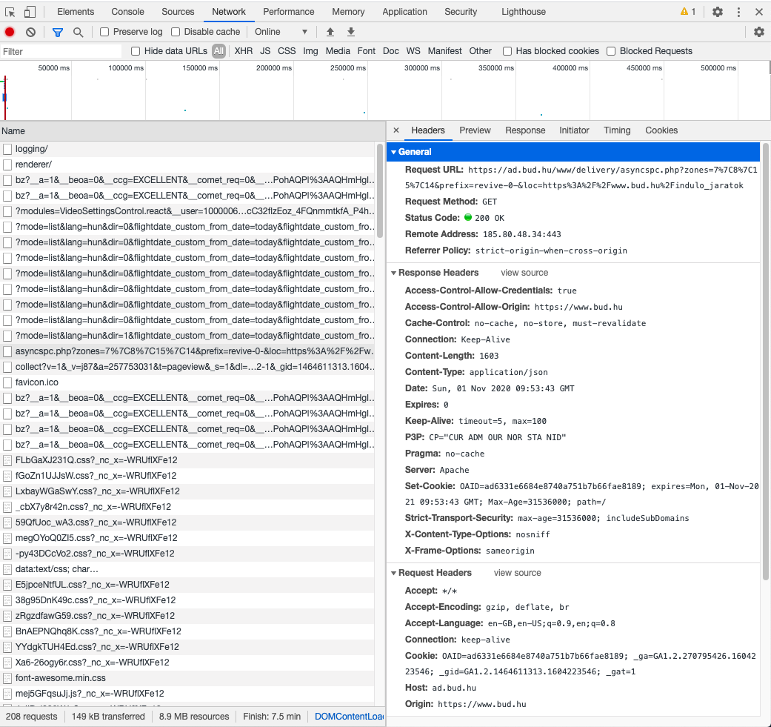Import HAR file with upload arrow
The image size is (771, 727).
[330, 32]
